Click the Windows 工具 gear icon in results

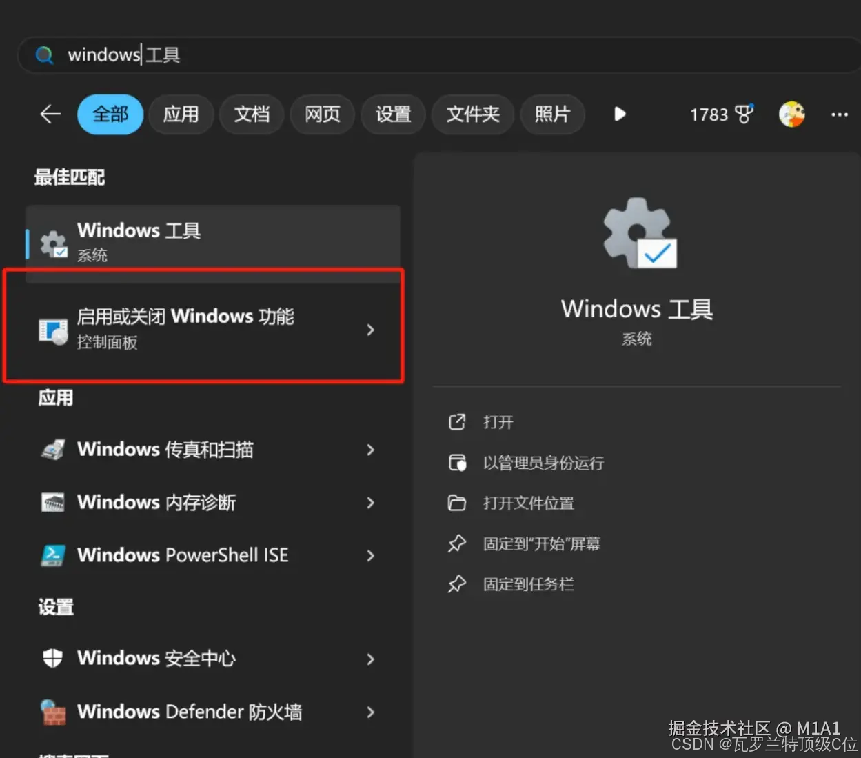(x=54, y=245)
